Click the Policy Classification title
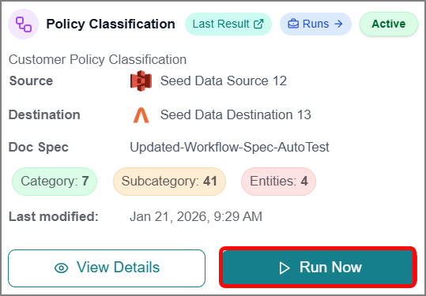 pos(111,24)
